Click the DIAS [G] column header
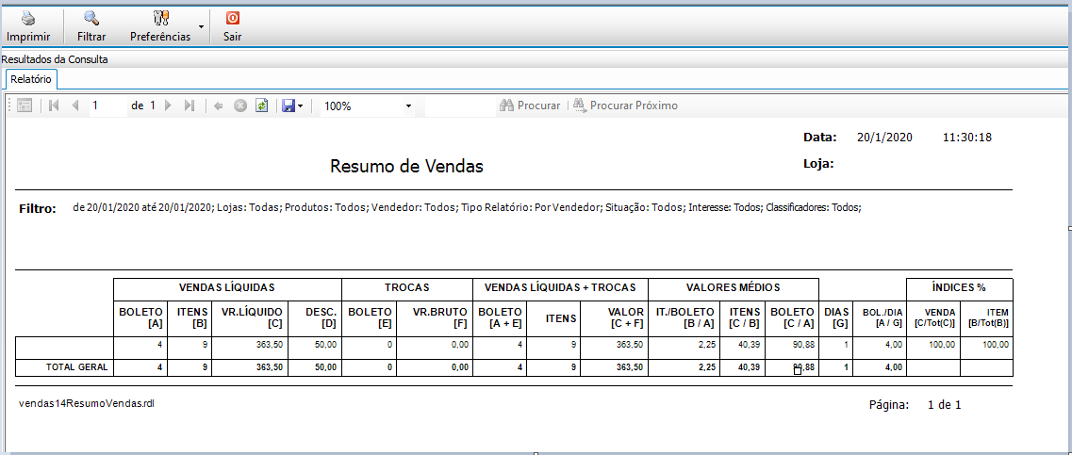Screen dimensions: 1072x455 (x=835, y=317)
